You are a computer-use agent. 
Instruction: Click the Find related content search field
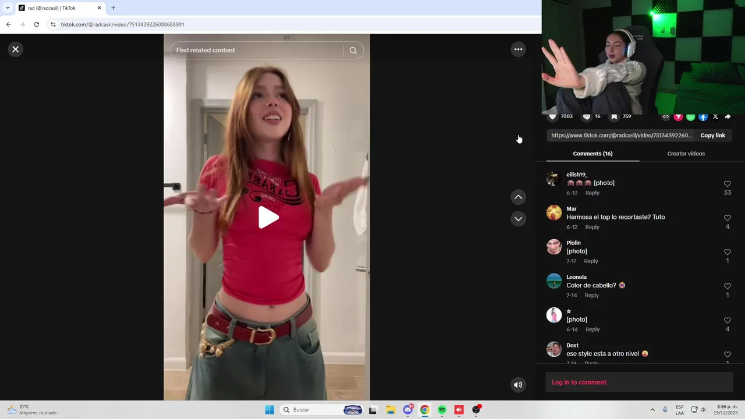(257, 50)
